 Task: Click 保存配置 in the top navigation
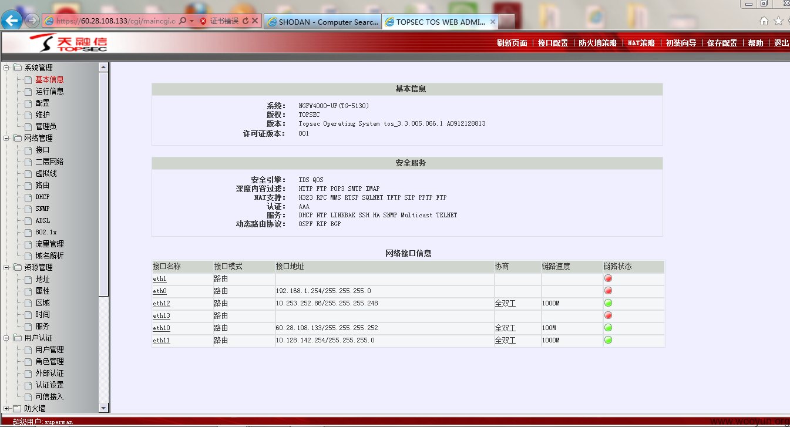pyautogui.click(x=722, y=43)
